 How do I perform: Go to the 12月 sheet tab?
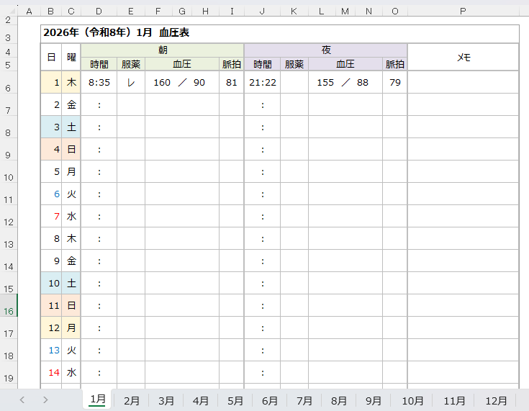[x=496, y=401]
